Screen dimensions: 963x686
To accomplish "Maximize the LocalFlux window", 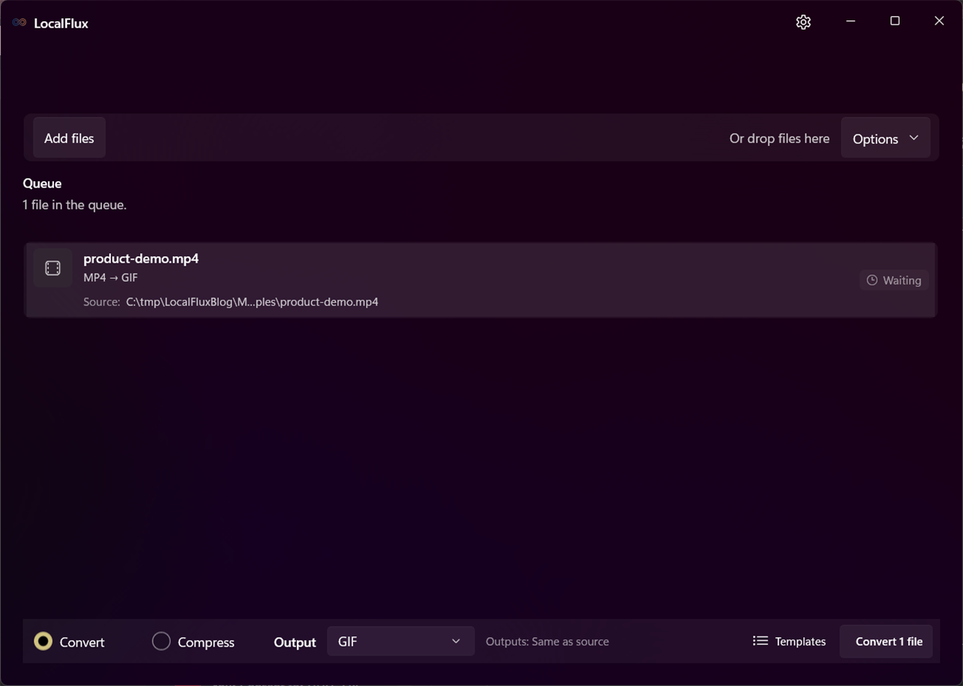I will (x=895, y=21).
